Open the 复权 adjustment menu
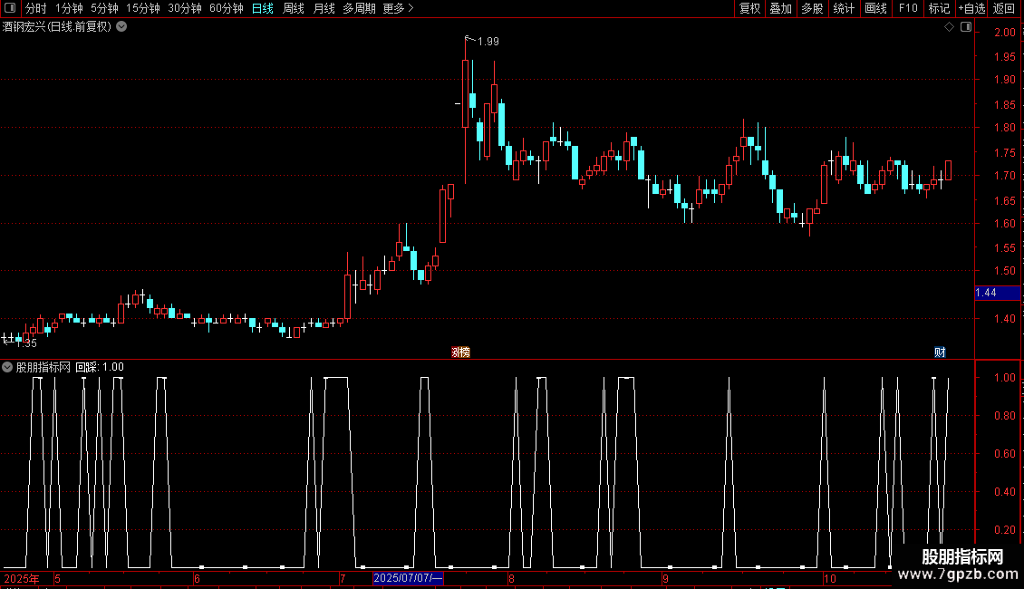 point(749,8)
